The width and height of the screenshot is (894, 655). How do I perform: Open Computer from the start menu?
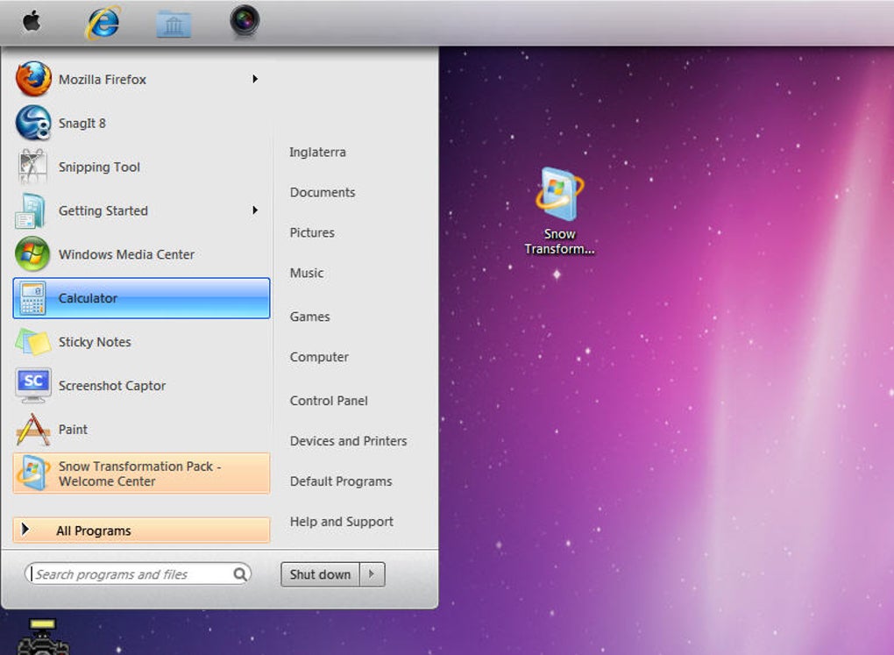pyautogui.click(x=319, y=357)
